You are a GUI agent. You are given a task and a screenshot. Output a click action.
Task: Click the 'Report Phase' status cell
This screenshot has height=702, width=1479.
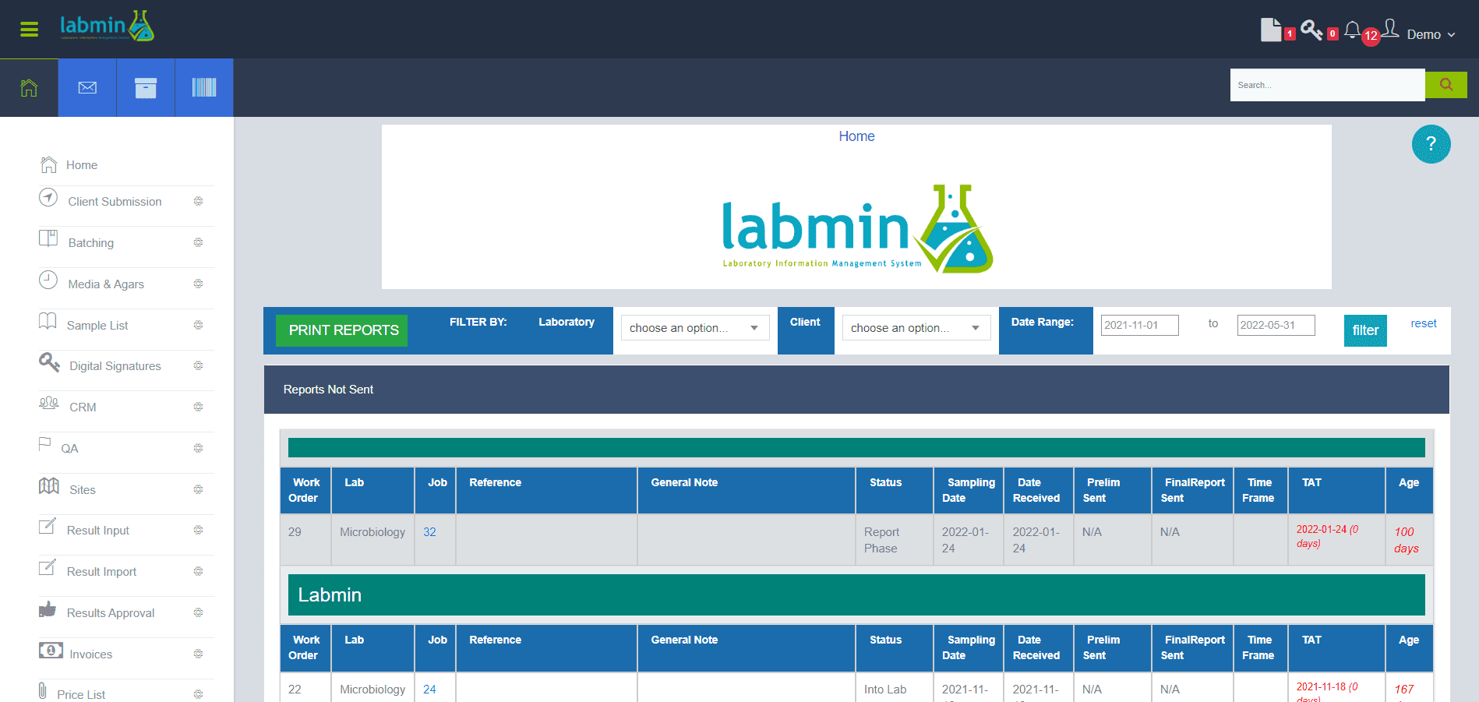(895, 540)
